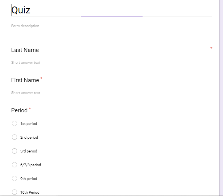This screenshot has height=196, width=223.
Task: Choose the 6/7/8 period radio button
Action: 14,165
